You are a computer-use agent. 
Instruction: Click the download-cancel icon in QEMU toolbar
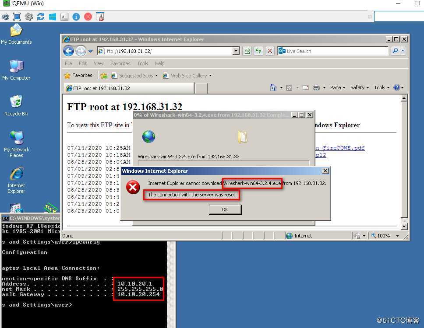(x=100, y=17)
